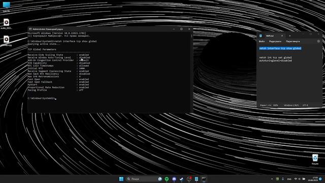Open OBS Studio from the taskbar

tap(189, 179)
